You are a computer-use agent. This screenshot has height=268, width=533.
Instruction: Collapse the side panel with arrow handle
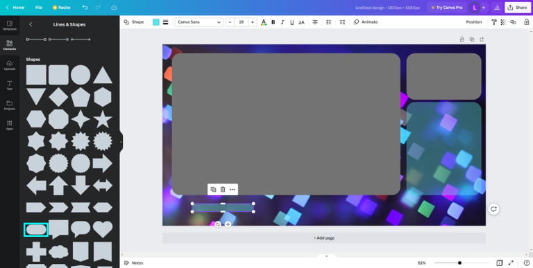[121, 142]
